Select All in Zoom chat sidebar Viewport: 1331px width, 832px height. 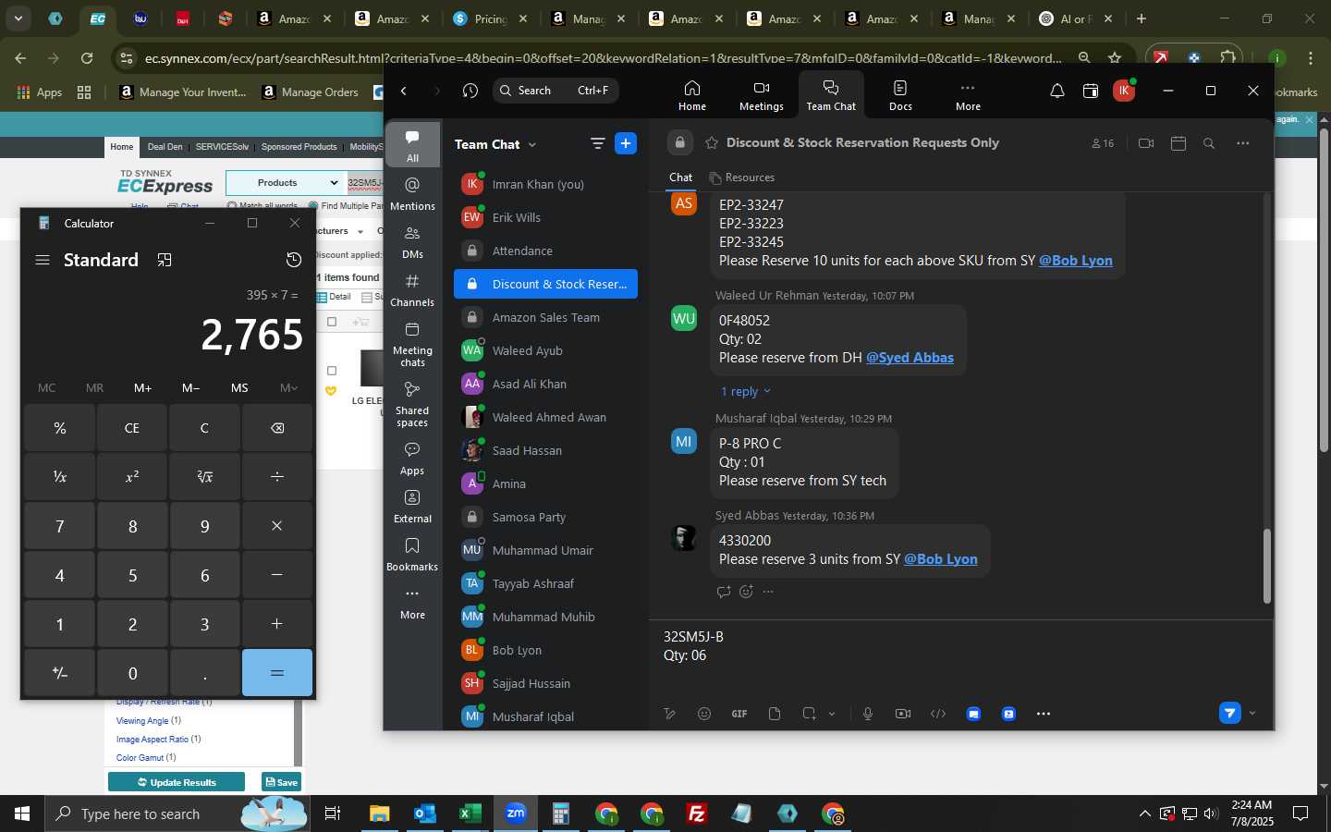point(412,145)
